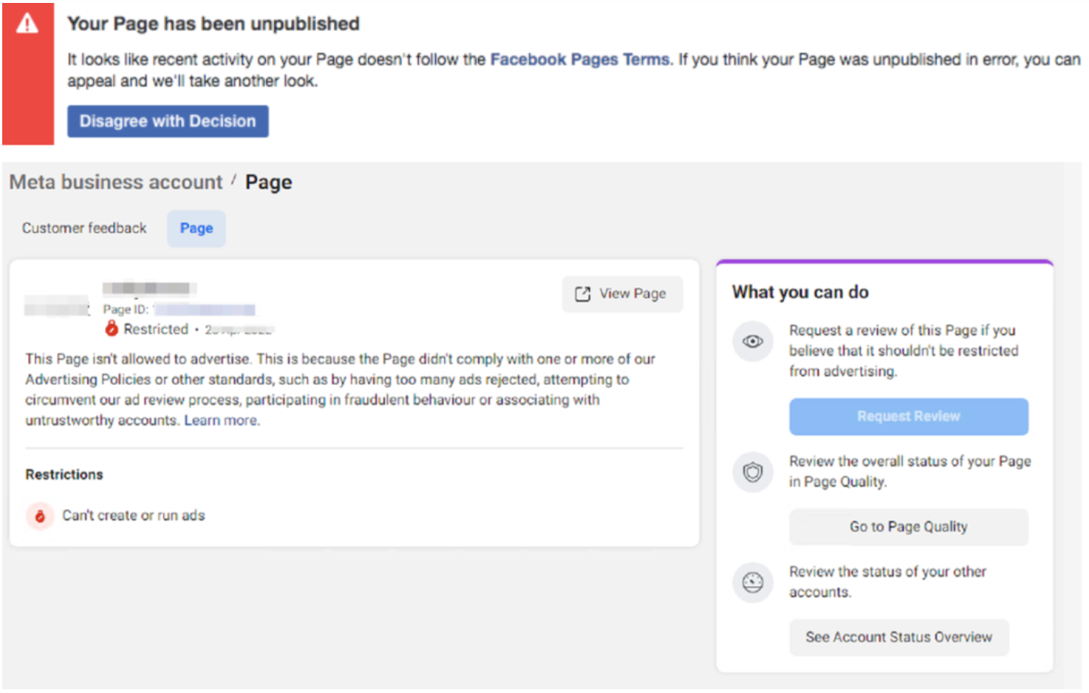Click the Page breadcrumb title
Screen dimensions: 1089x693
(269, 182)
